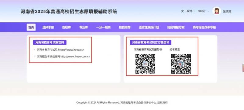
Task: Switch to the 专业库 tab
Action: (84, 27)
